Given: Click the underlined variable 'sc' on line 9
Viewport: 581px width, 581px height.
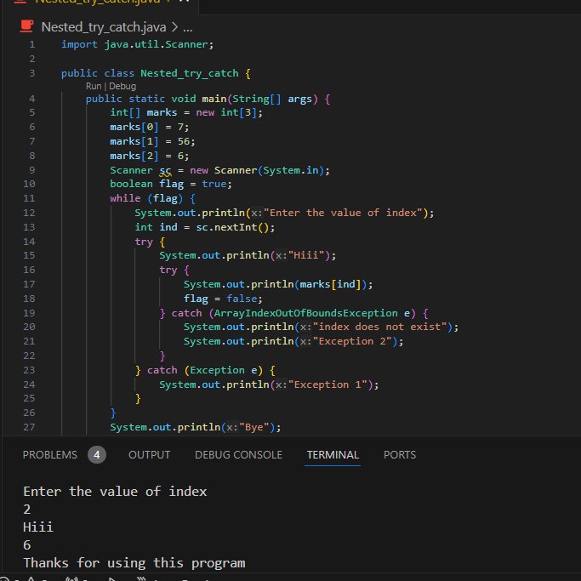Looking at the screenshot, I should click(x=165, y=170).
